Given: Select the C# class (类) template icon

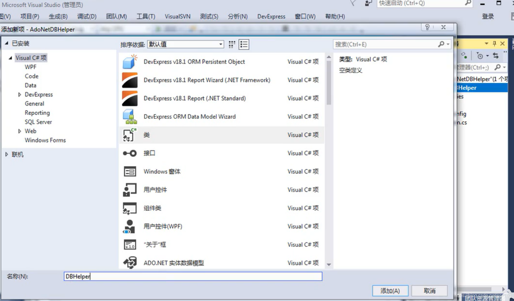Looking at the screenshot, I should click(x=130, y=135).
